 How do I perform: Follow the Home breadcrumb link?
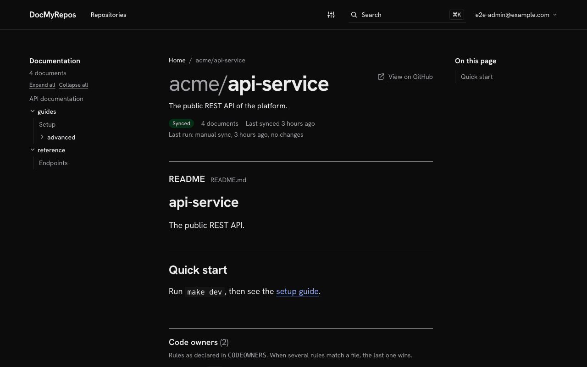click(177, 60)
